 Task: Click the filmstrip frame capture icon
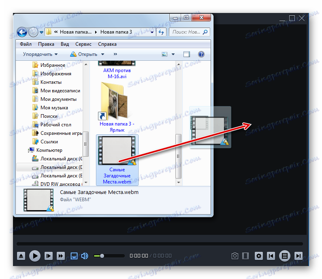click(x=245, y=256)
